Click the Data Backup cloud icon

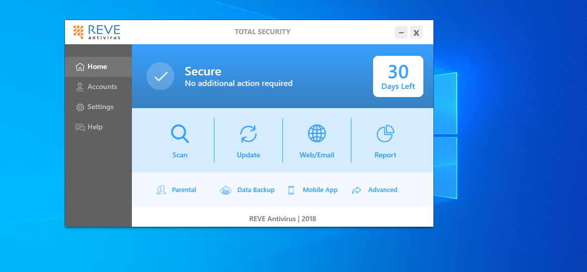226,190
